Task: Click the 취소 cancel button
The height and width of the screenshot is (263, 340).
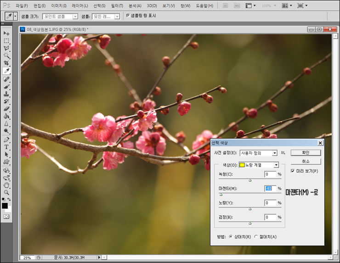Action: click(x=306, y=162)
